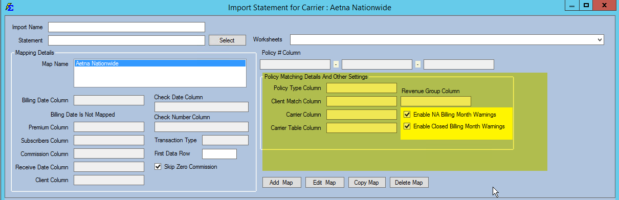
Task: Click the Revenue Group Column field
Action: coord(436,101)
